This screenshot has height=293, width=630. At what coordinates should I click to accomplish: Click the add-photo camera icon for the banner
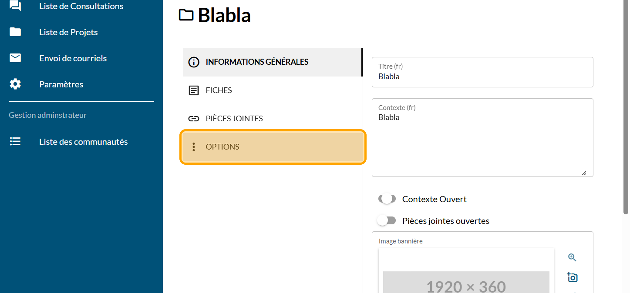tap(572, 277)
